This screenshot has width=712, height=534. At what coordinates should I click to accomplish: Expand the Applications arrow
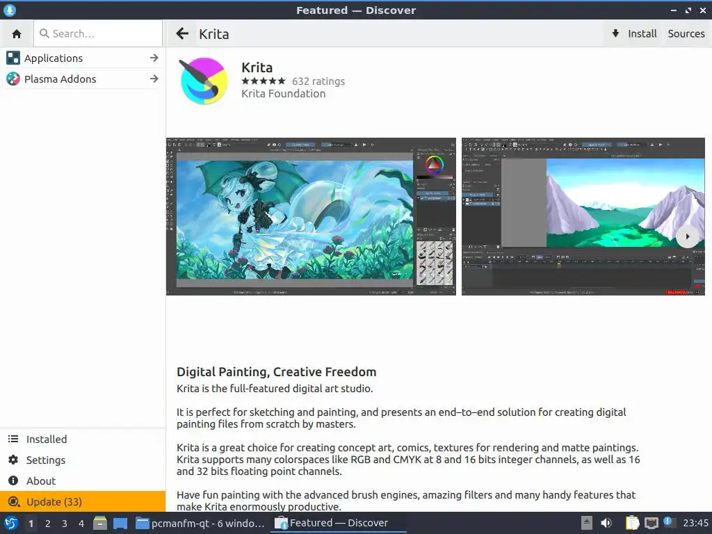point(154,58)
